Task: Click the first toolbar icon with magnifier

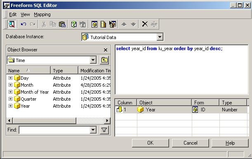Action: coord(12,24)
